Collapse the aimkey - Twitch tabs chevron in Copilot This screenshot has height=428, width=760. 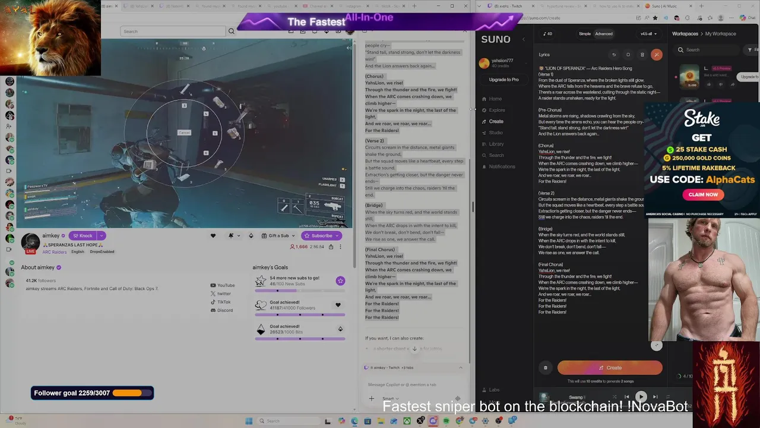tap(460, 368)
